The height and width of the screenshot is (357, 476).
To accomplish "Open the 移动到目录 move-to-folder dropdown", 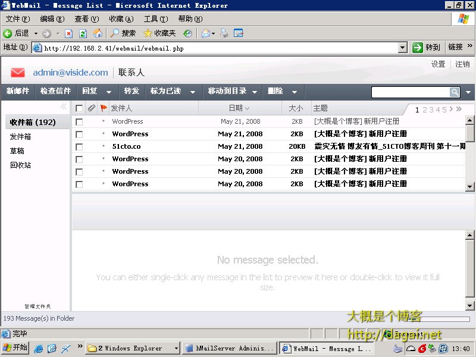I will click(255, 92).
